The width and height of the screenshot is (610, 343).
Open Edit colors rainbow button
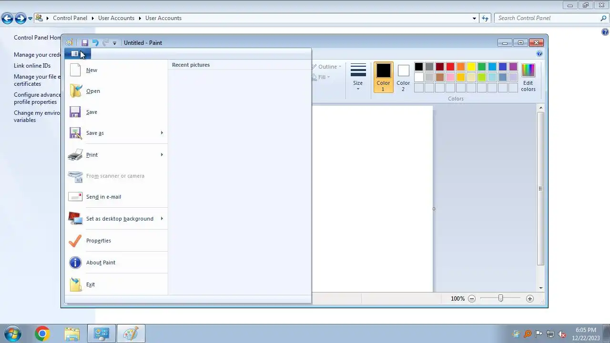pos(528,78)
